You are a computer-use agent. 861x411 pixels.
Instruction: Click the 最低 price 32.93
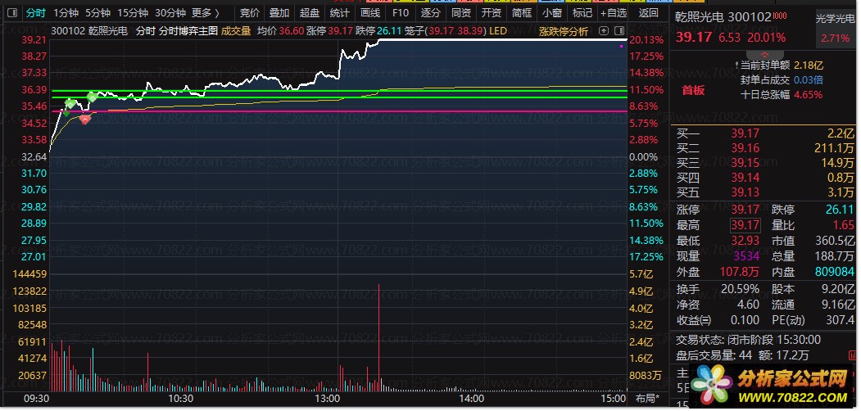[x=745, y=241]
